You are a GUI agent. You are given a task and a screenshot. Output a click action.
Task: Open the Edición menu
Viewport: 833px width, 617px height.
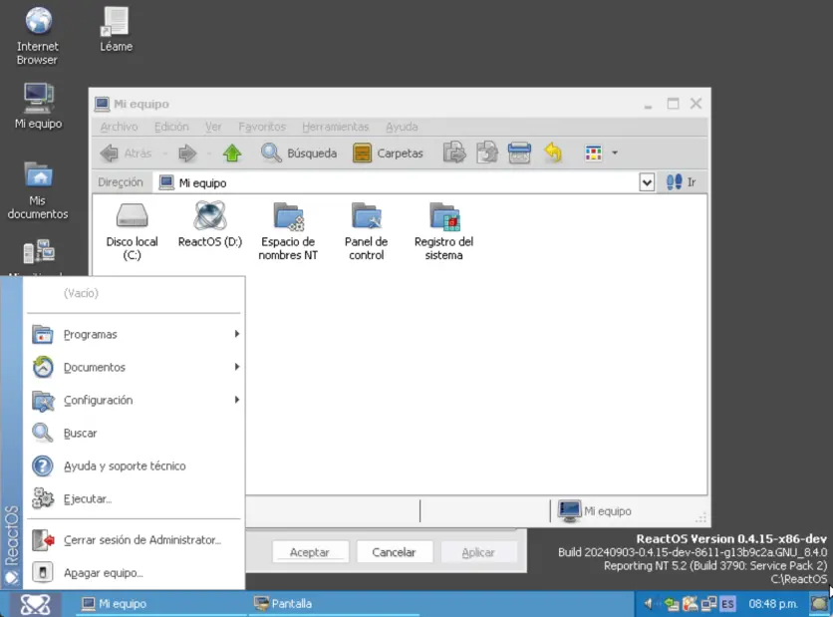(171, 127)
